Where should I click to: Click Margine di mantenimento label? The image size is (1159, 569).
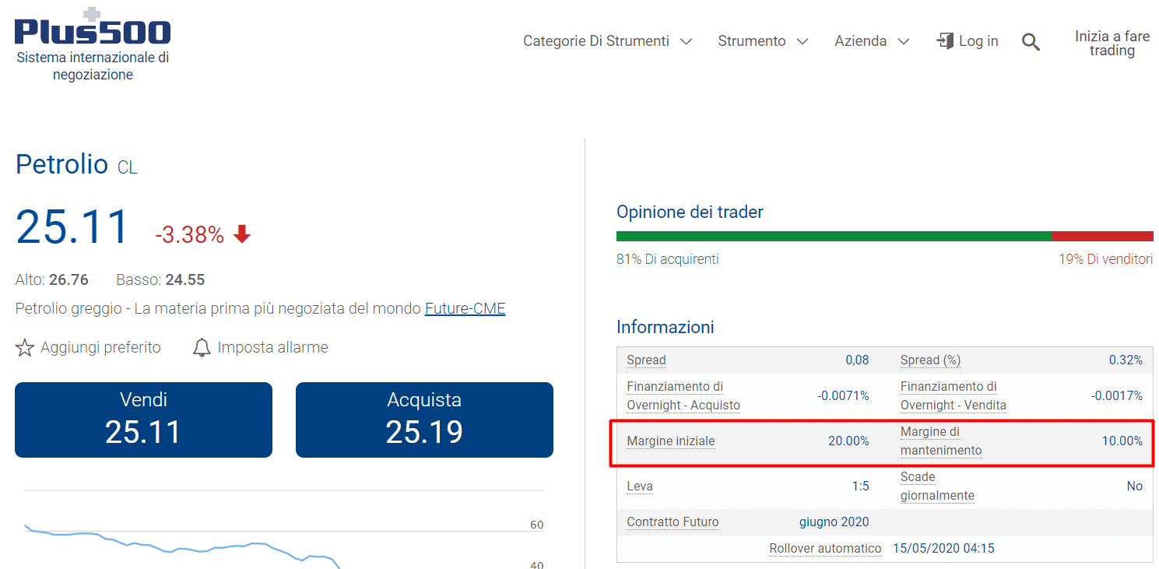(x=941, y=441)
